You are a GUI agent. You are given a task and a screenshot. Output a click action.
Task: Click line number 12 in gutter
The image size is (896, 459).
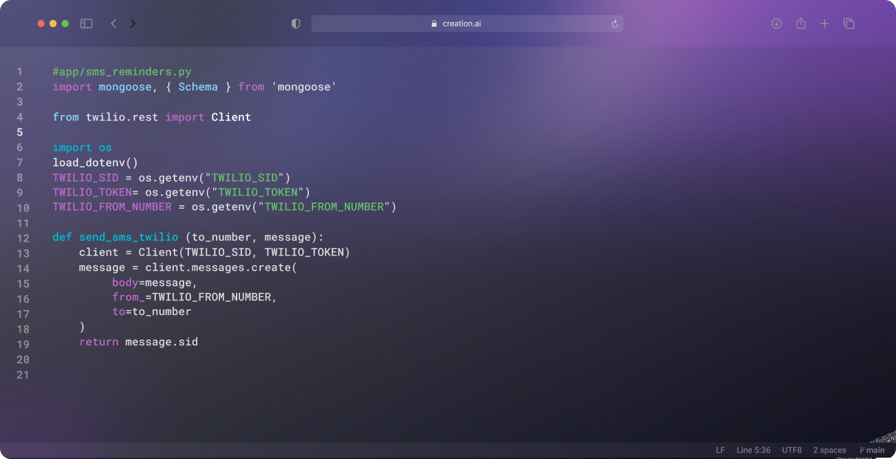[23, 238]
